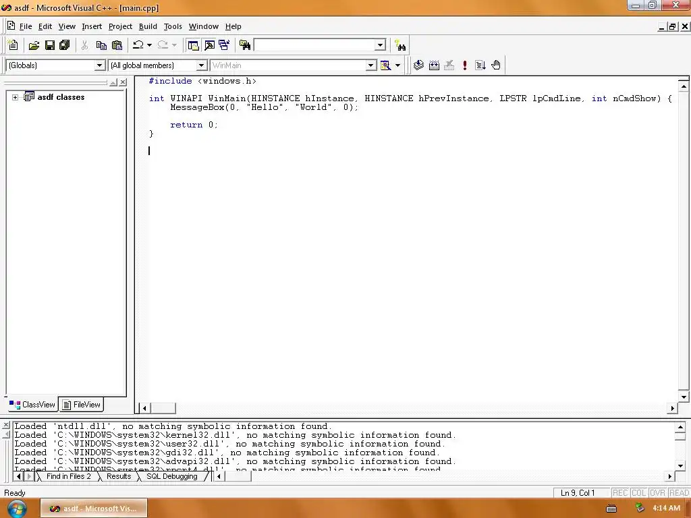Image resolution: width=691 pixels, height=518 pixels.
Task: Click the document icon left of File menu
Action: coord(11,26)
